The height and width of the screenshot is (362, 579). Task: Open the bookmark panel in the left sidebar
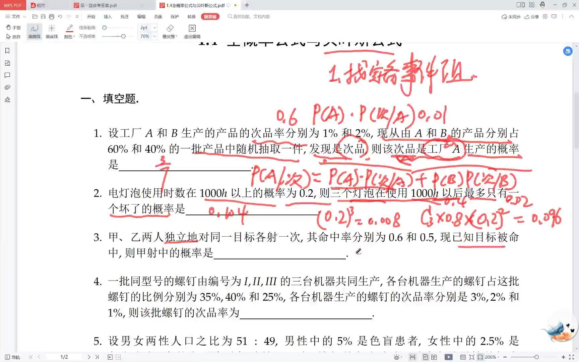point(7,51)
